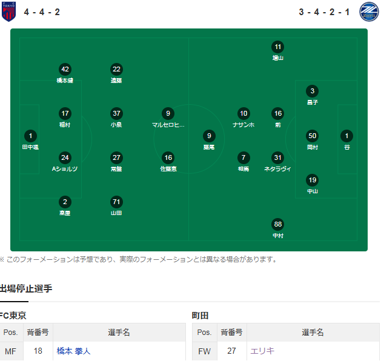Open 橋本 拳人 player link

(73, 351)
